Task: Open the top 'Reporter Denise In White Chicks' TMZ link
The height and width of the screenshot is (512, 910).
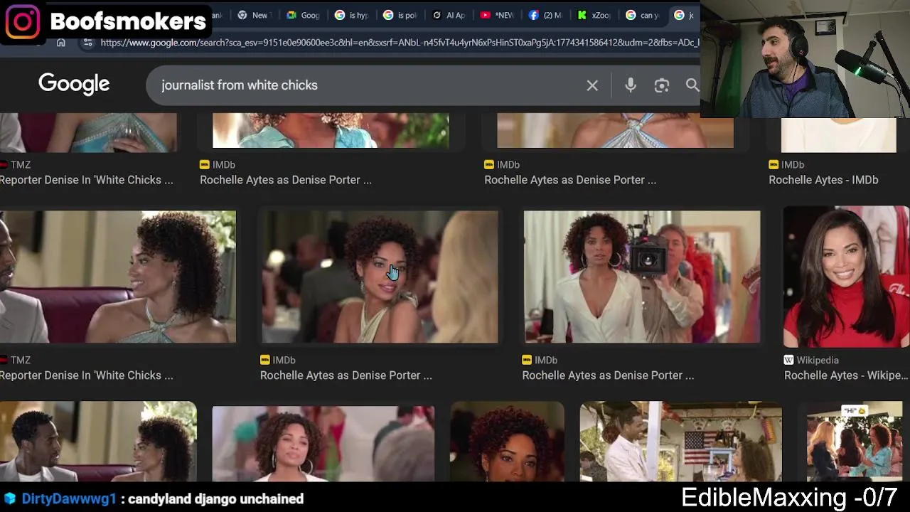Action: click(87, 180)
